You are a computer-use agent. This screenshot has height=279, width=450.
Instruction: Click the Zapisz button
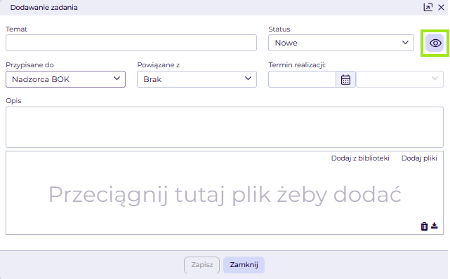tap(201, 265)
